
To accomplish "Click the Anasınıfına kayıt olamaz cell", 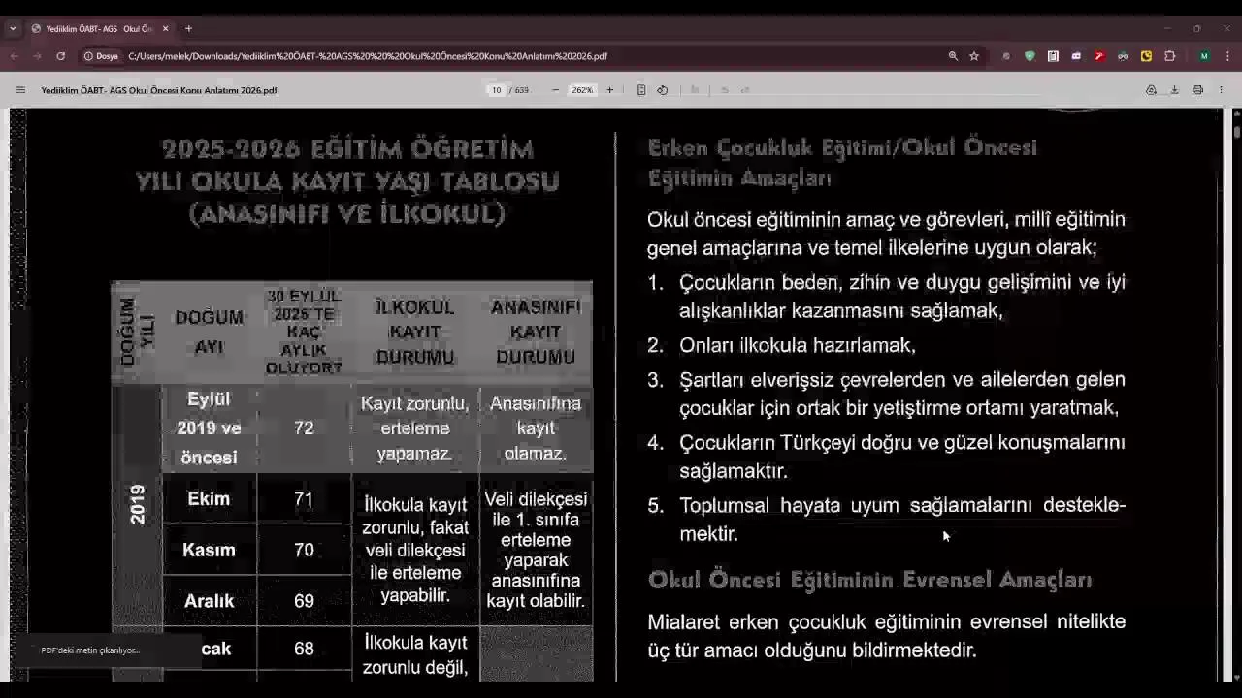I will coord(536,428).
